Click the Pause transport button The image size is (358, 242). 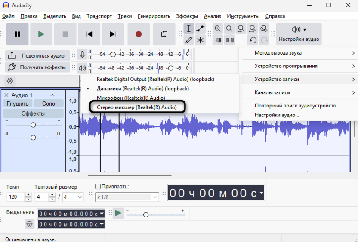tap(18, 34)
